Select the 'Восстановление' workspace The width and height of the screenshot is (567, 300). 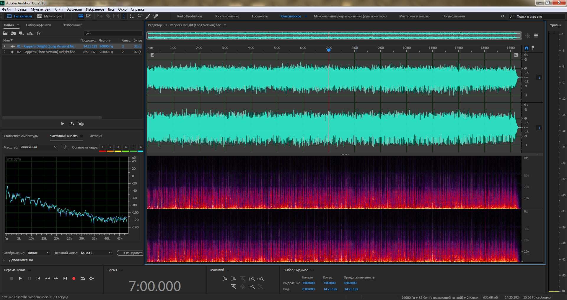227,16
